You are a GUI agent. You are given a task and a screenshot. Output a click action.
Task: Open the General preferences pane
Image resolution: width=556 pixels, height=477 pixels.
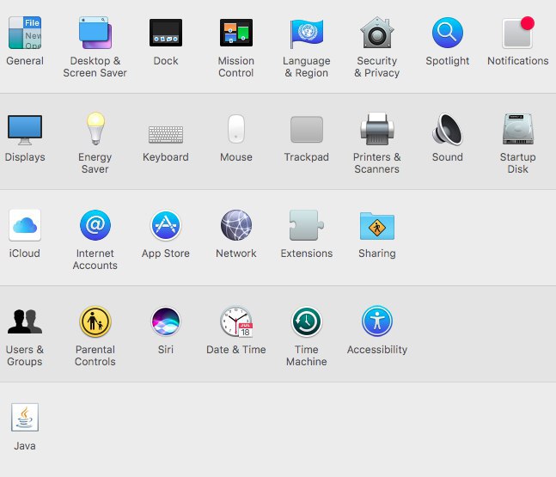point(25,33)
